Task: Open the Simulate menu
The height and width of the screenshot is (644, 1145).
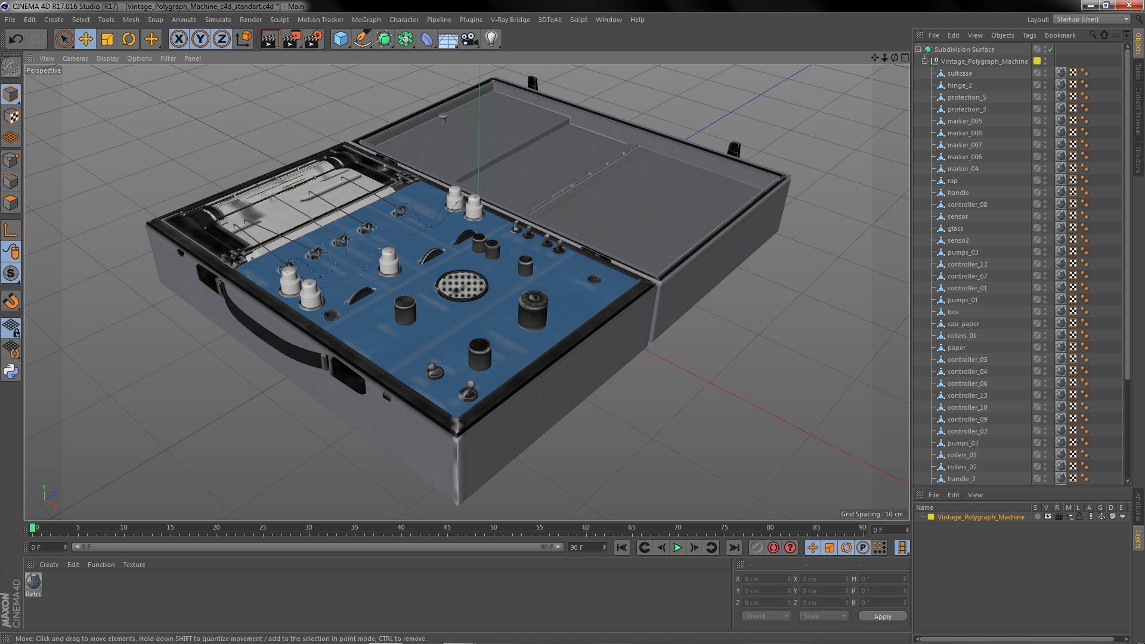Action: (x=218, y=20)
